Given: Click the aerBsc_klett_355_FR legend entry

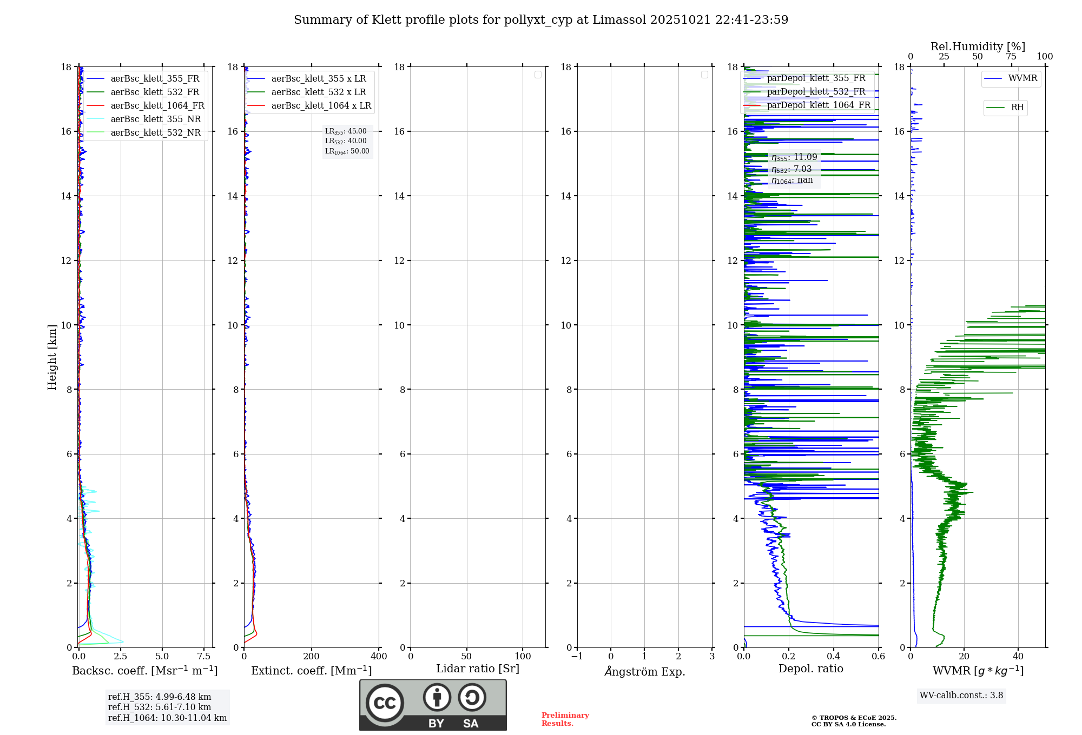Looking at the screenshot, I should 155,79.
